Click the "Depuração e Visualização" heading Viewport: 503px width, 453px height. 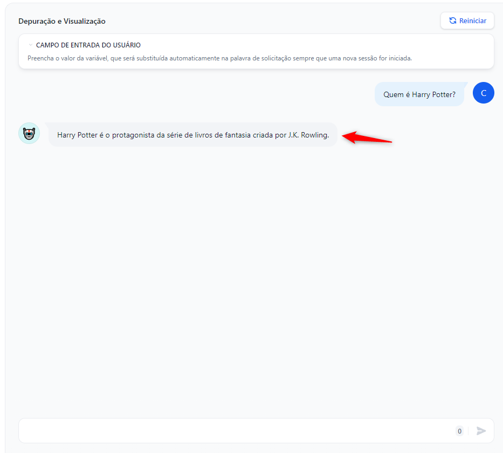pos(62,21)
